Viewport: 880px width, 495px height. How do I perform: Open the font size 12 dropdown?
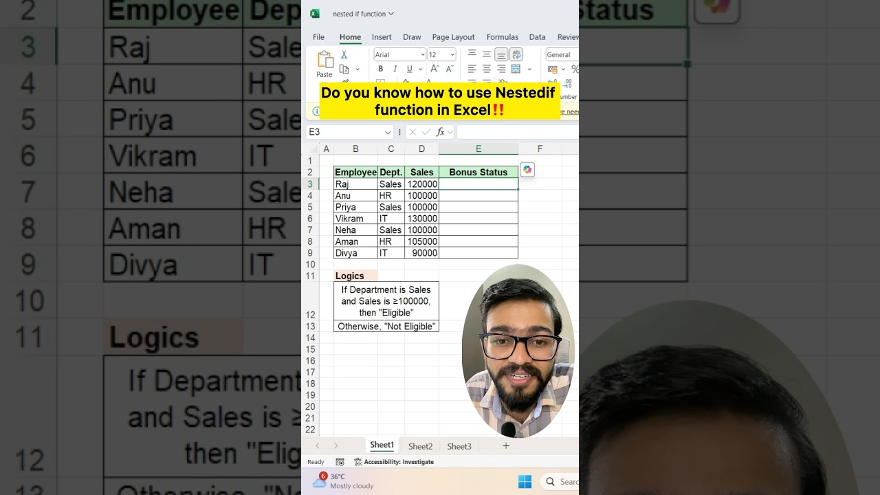(452, 55)
